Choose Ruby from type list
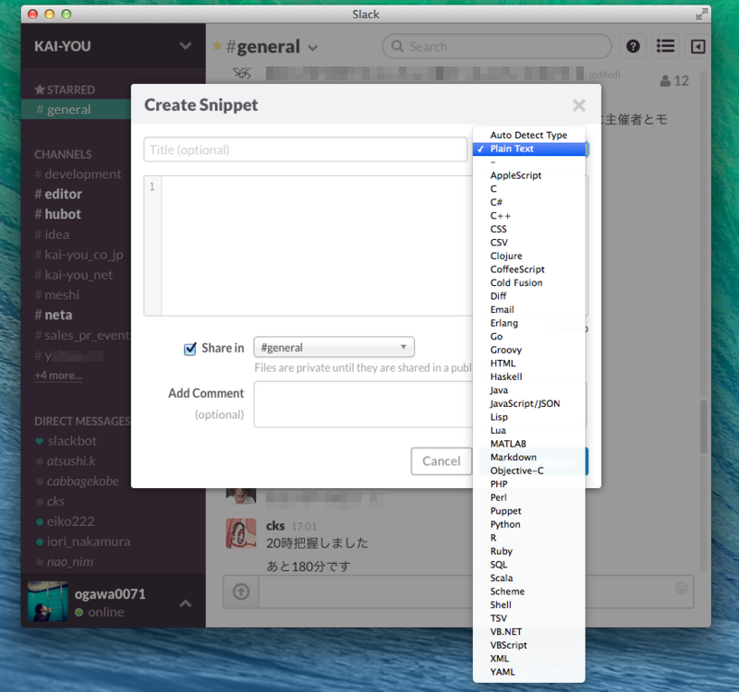Image resolution: width=739 pixels, height=692 pixels. coord(528,551)
